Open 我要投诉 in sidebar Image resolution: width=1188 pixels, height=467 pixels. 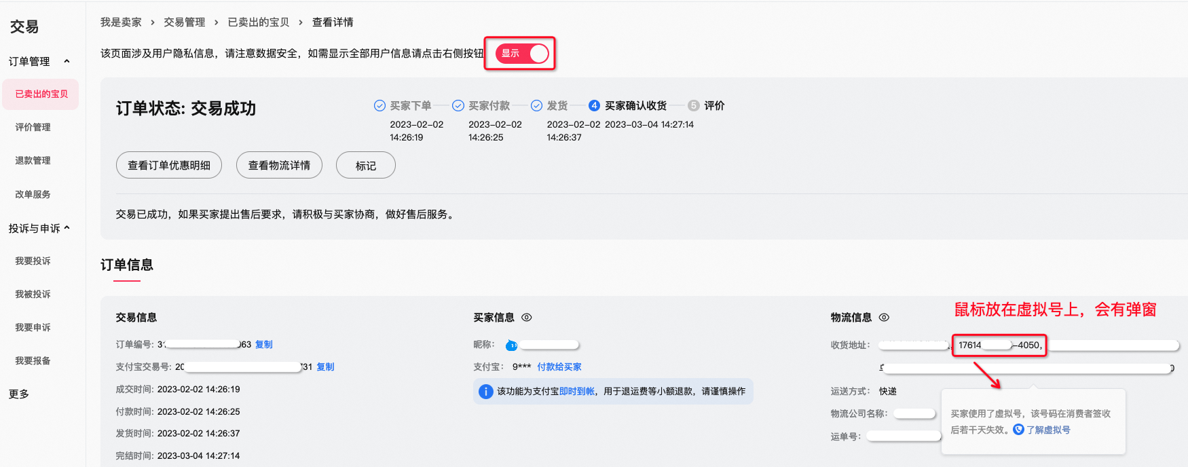(x=33, y=261)
